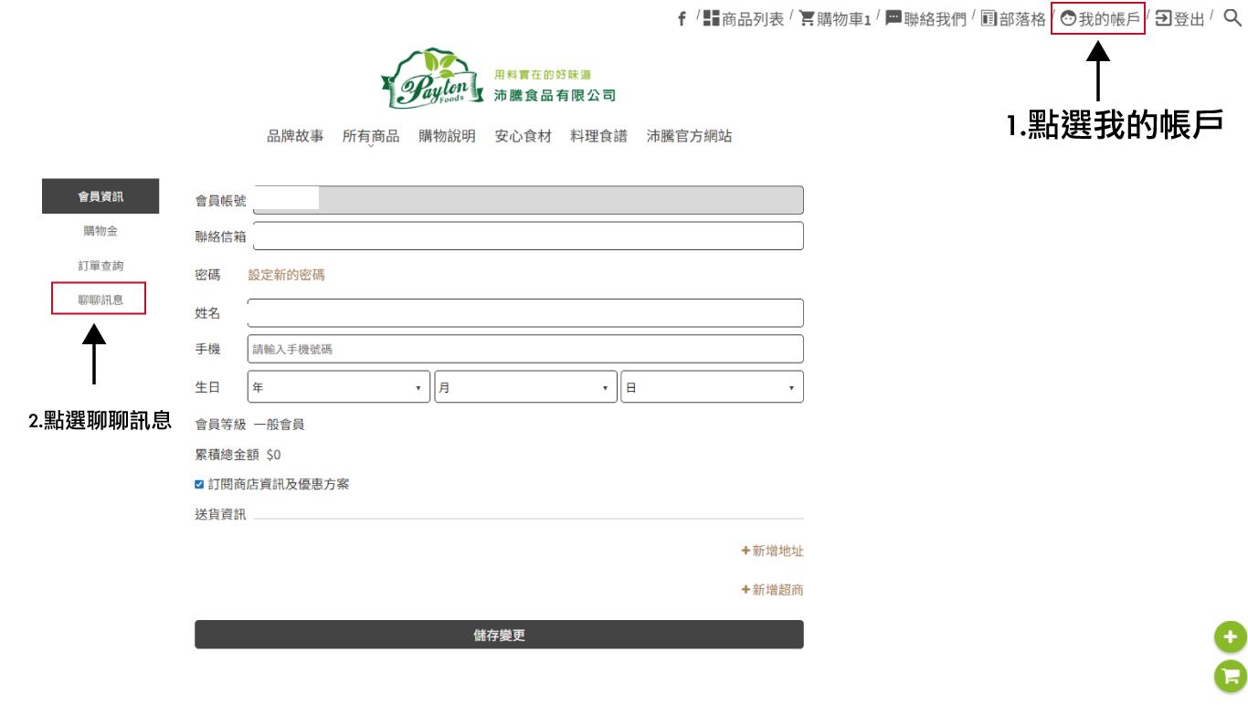Open the Facebook icon link
Image resolution: width=1248 pixels, height=715 pixels.
[x=682, y=18]
